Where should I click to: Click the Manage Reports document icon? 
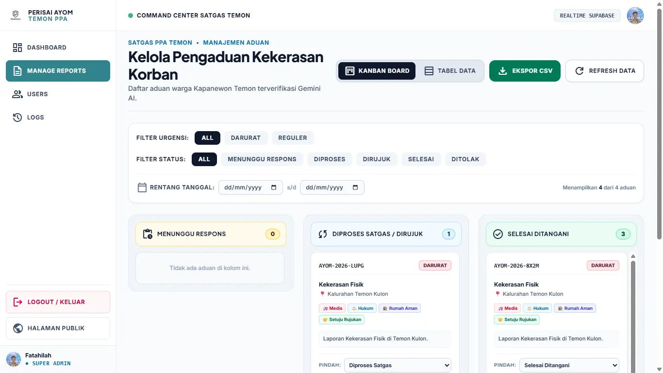coord(17,71)
